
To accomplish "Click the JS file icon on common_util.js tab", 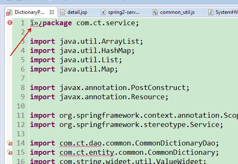I will 155,12.
